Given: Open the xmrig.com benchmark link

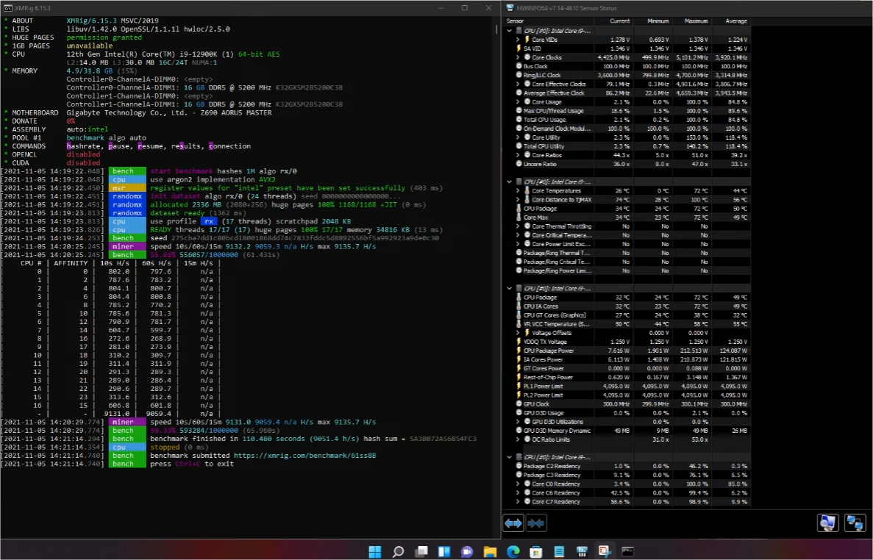Looking at the screenshot, I should point(304,456).
